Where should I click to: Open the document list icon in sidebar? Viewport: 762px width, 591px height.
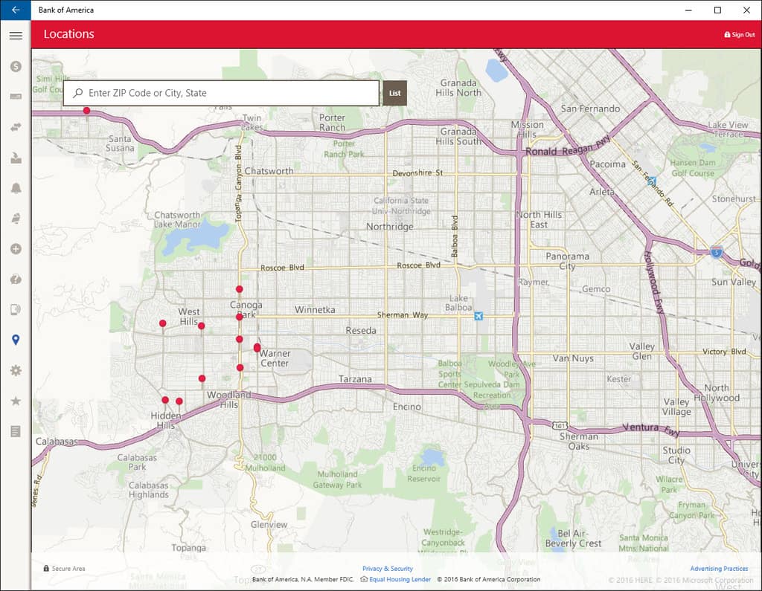coord(16,431)
